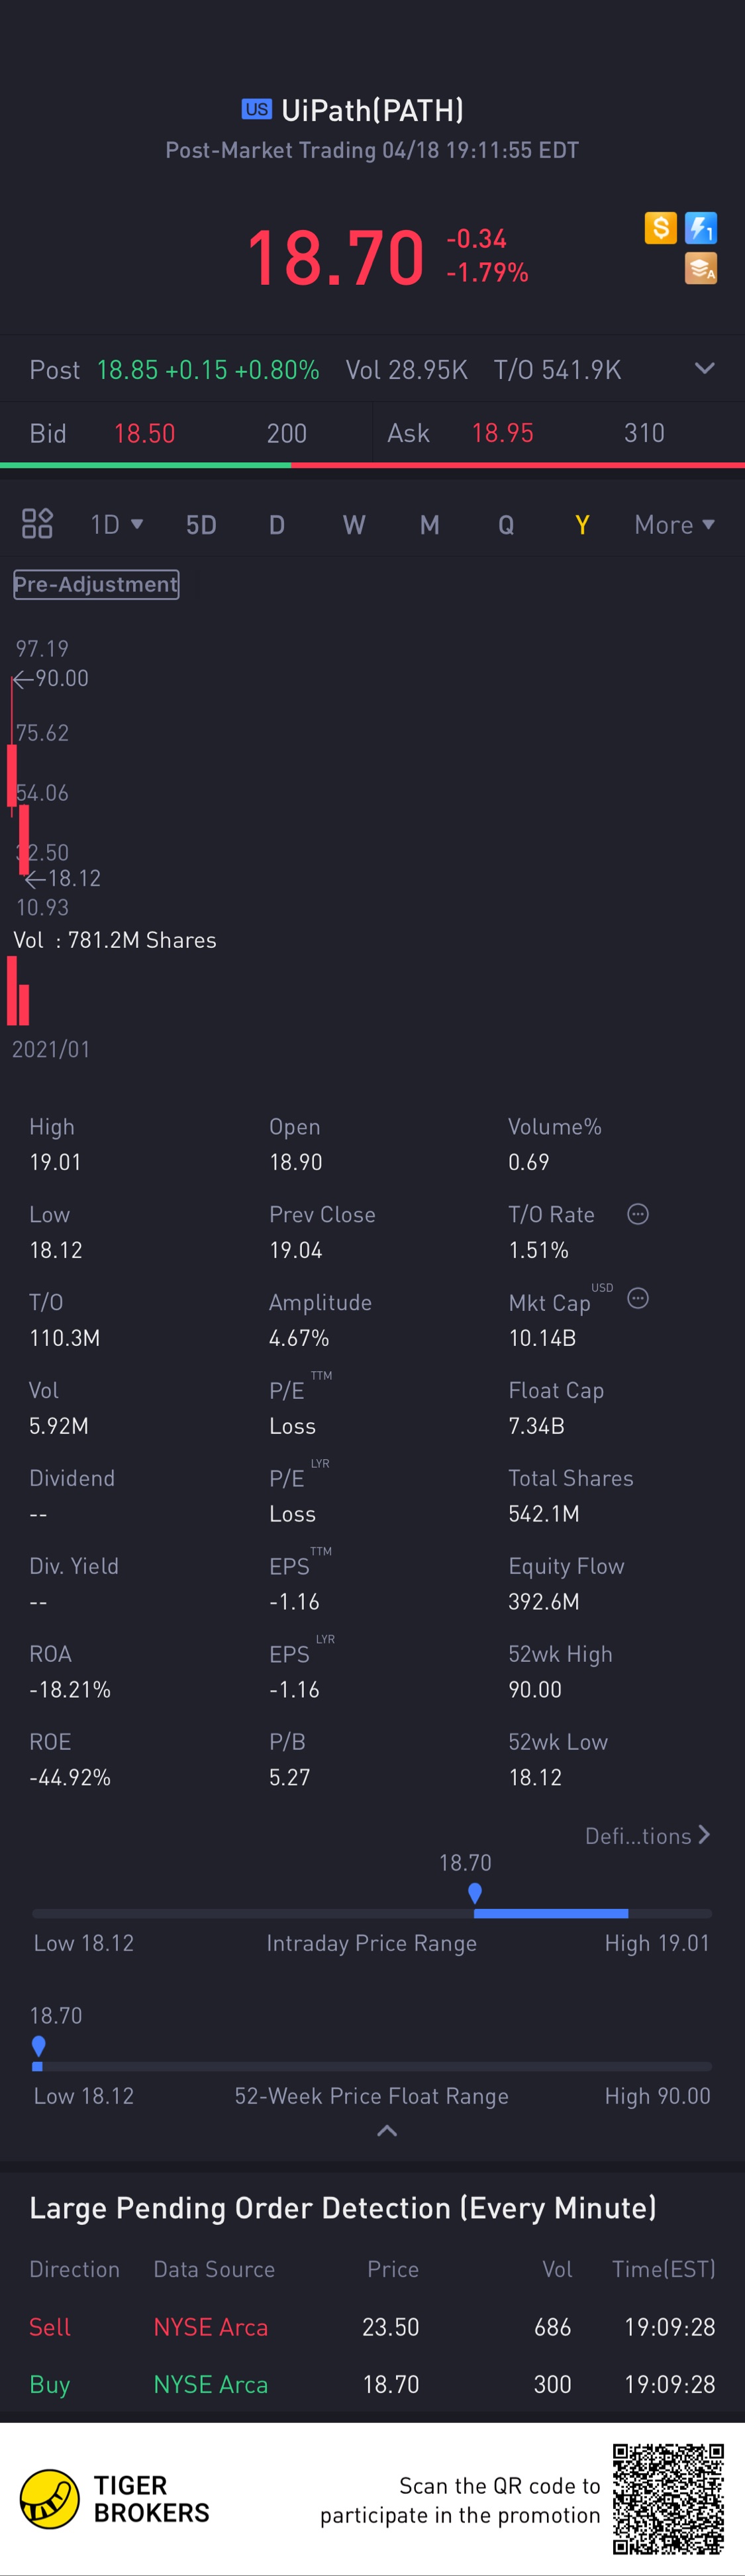Switch to the 5D chart tab

201,525
